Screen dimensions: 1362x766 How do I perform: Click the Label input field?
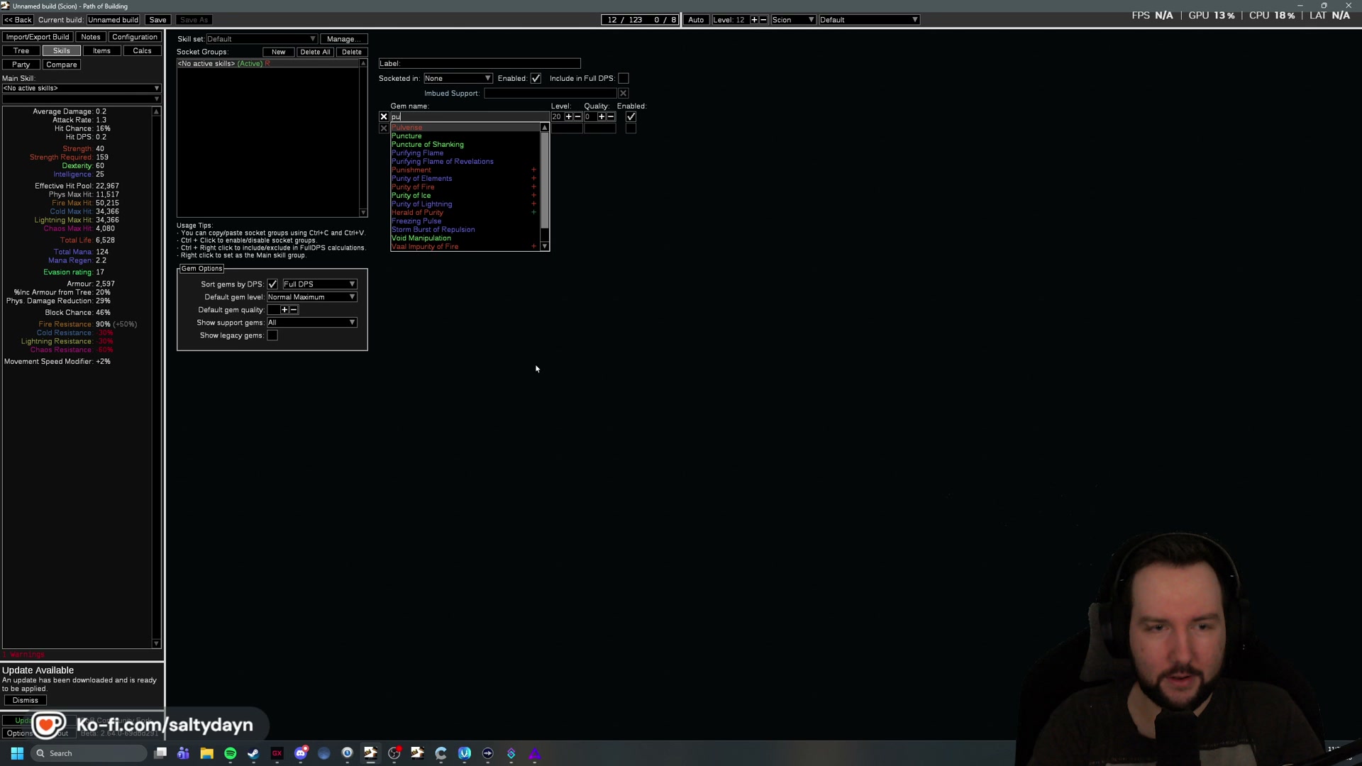pyautogui.click(x=480, y=64)
